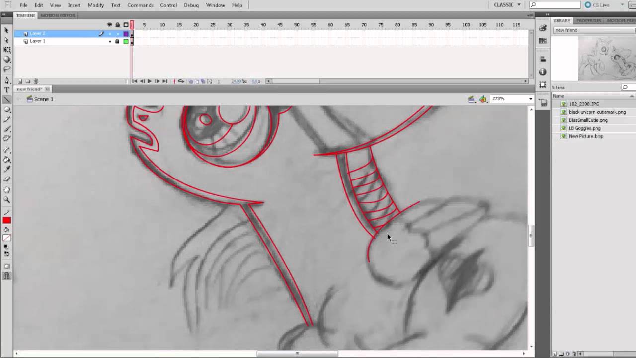This screenshot has height=358, width=636.
Task: Unlock Layer 1 via its padlock
Action: tap(117, 41)
